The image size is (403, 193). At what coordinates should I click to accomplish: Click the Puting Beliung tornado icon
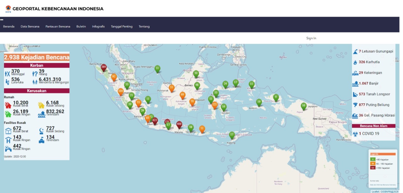(x=355, y=105)
